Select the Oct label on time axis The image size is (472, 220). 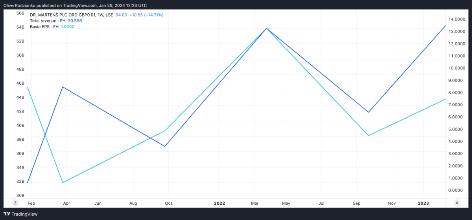point(168,203)
